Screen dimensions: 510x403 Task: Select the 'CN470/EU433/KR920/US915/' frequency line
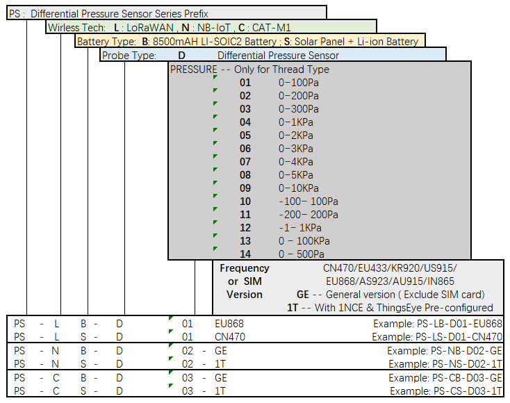coord(390,268)
